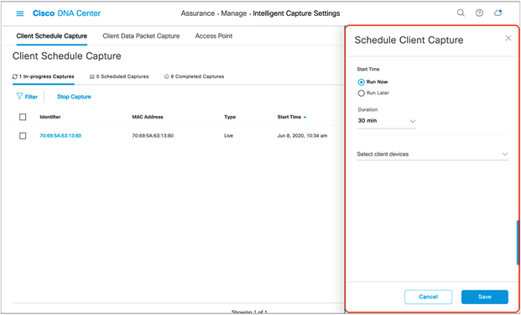Image resolution: width=521 pixels, height=315 pixels.
Task: Click the cloud notifications icon
Action: pos(498,13)
